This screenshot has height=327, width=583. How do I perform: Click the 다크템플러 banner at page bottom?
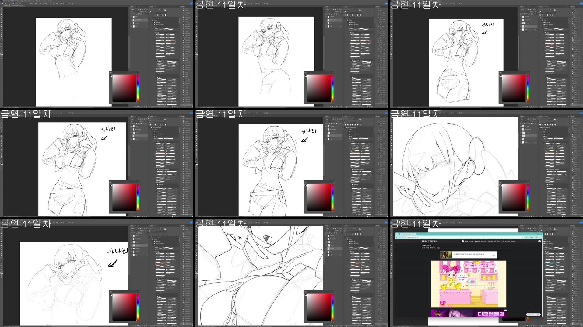(491, 314)
